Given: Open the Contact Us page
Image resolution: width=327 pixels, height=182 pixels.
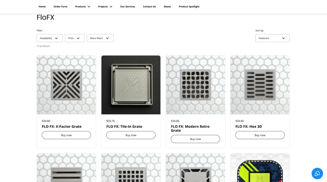Looking at the screenshot, I should [149, 6].
